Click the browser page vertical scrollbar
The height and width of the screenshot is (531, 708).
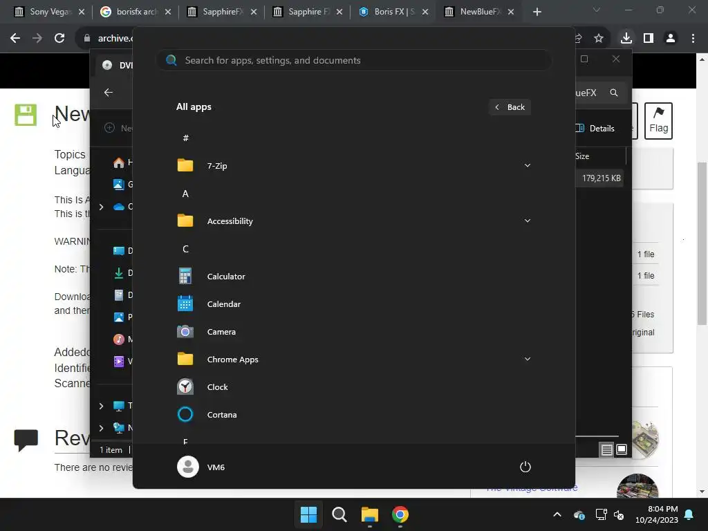[702, 243]
